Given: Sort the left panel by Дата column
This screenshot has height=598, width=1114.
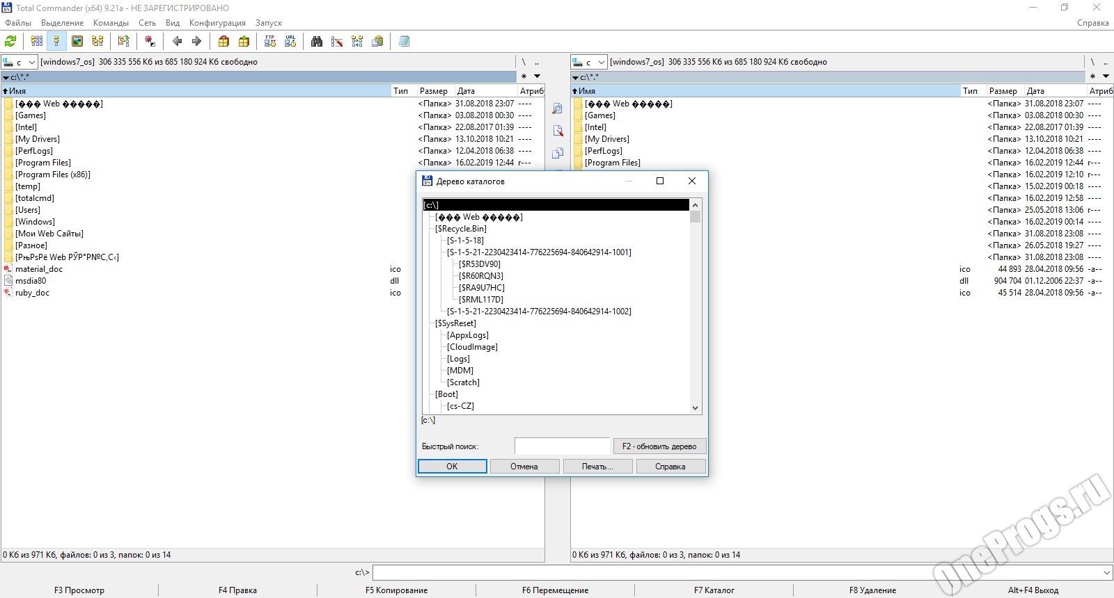Looking at the screenshot, I should [x=486, y=91].
